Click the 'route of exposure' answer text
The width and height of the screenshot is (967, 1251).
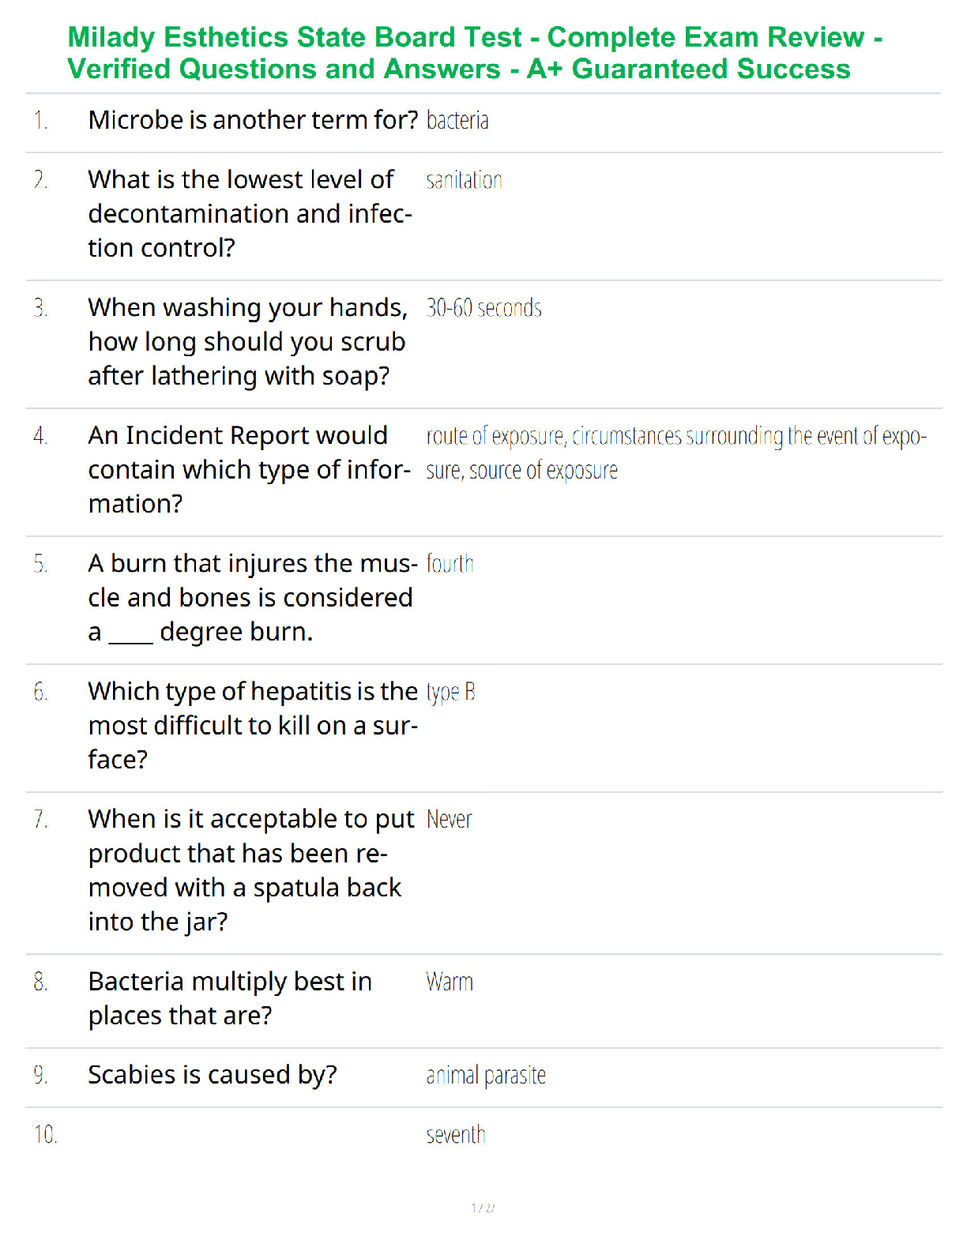(x=676, y=453)
